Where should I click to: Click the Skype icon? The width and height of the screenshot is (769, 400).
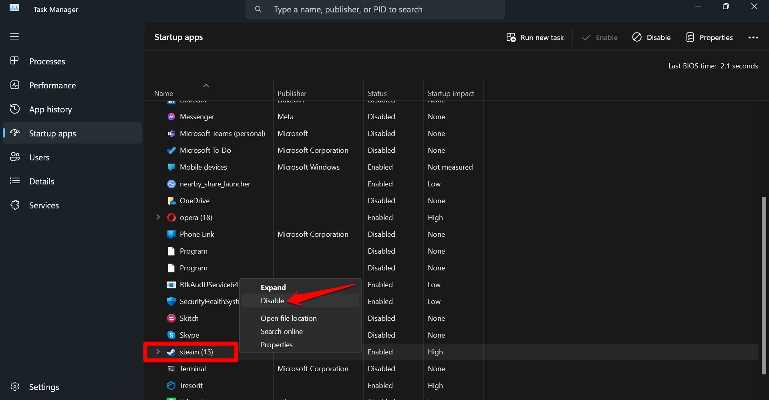pyautogui.click(x=171, y=335)
